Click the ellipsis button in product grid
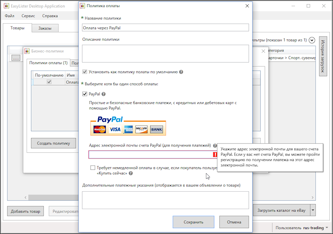This screenshot has height=234, width=333. pos(16,58)
